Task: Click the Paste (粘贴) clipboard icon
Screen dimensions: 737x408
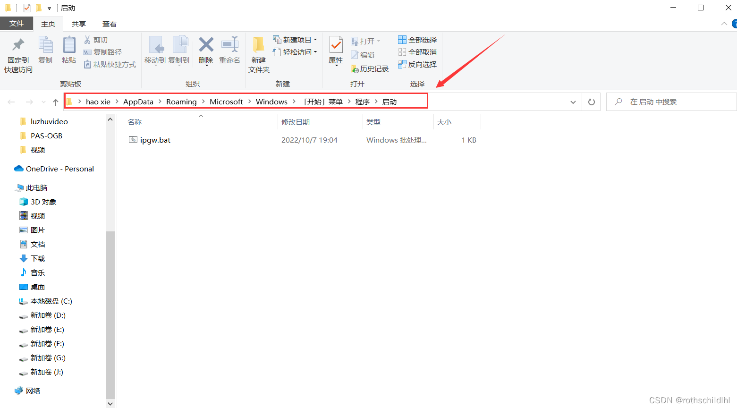Action: click(69, 45)
